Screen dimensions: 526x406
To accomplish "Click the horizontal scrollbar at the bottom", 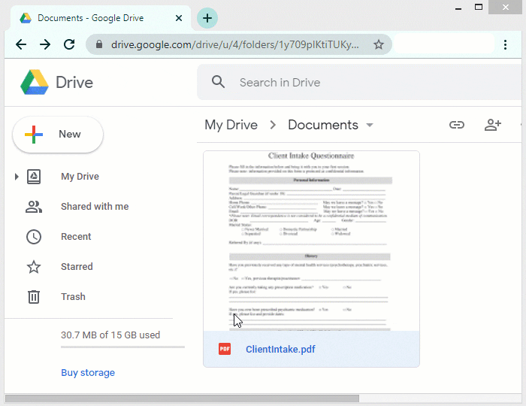I will pyautogui.click(x=182, y=398).
